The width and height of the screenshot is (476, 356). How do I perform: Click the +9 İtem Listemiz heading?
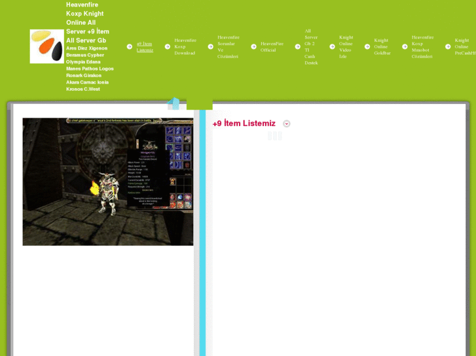point(244,123)
